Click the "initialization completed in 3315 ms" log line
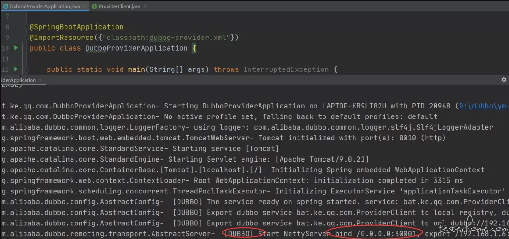Viewport: 509px width, 239px height. pyautogui.click(x=232, y=181)
